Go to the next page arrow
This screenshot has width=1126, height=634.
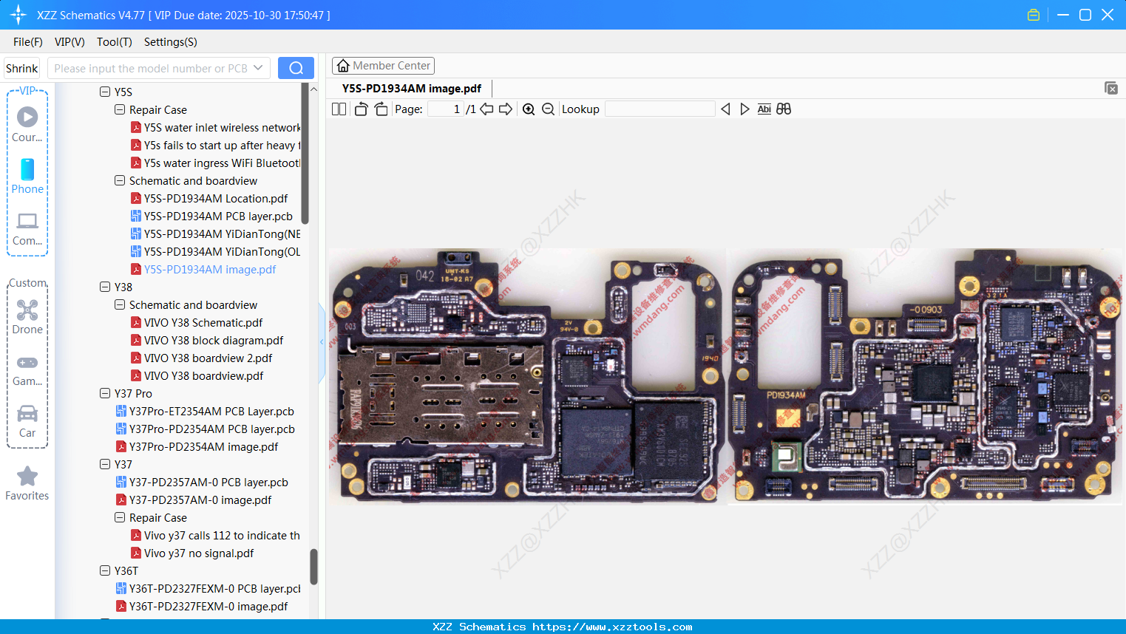(x=506, y=109)
